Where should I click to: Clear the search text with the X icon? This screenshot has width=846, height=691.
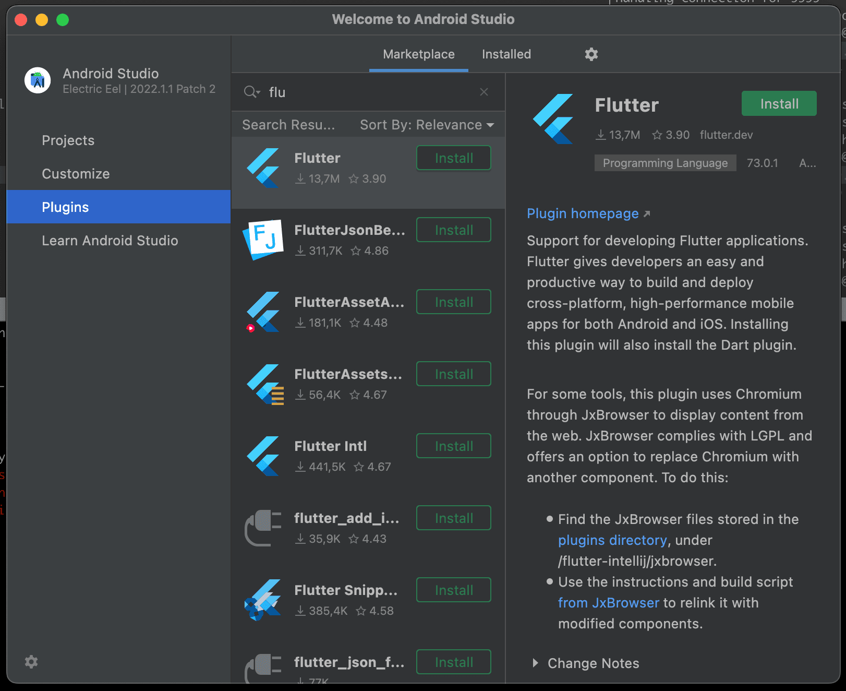tap(484, 92)
